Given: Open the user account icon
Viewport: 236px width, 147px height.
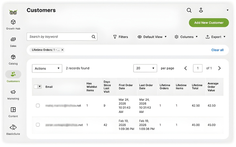Looking at the screenshot, I should 201,10.
